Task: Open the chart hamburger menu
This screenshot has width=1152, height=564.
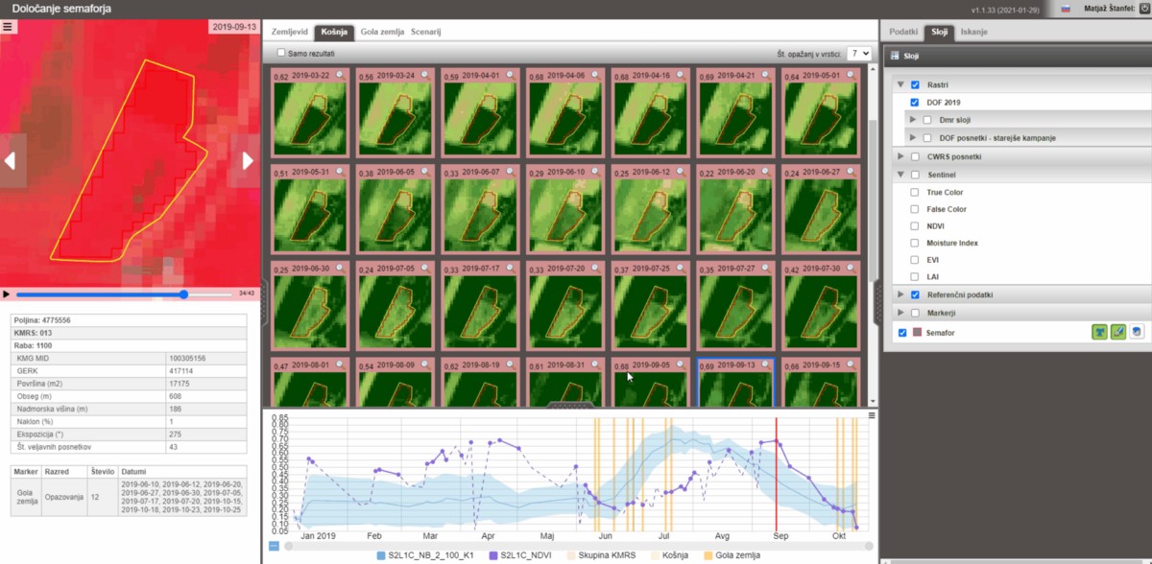Action: [x=872, y=415]
